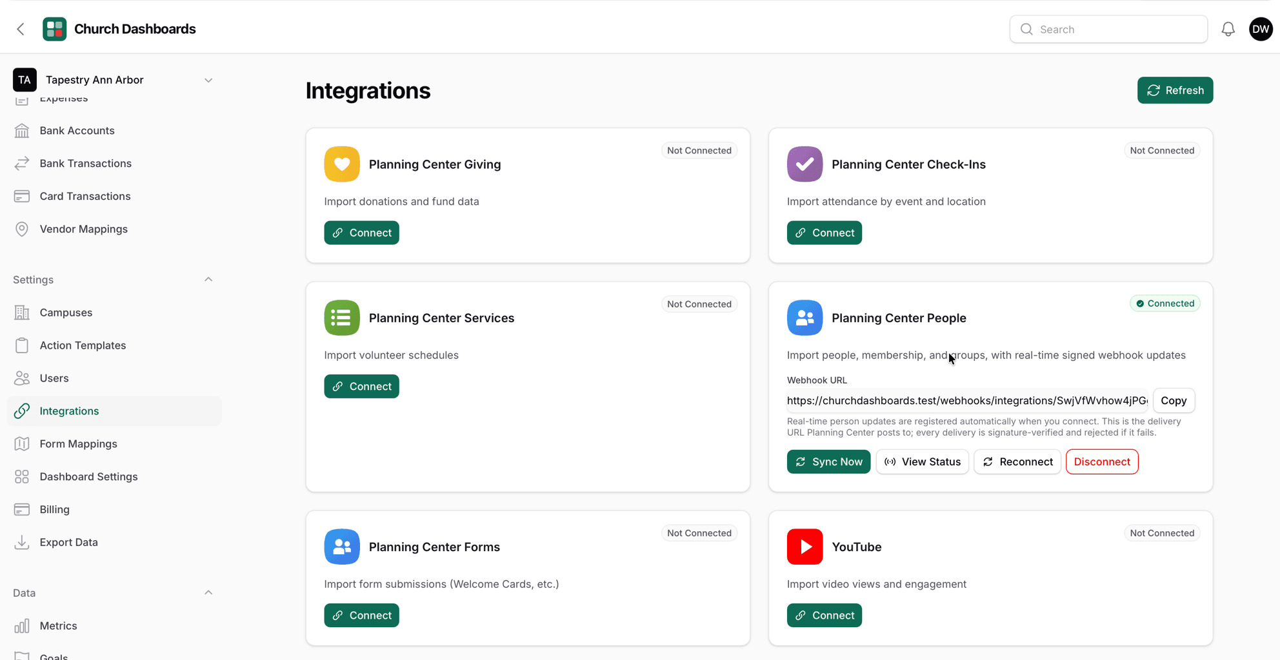Click Not Connected badge on Giving card
1280x660 pixels.
699,151
